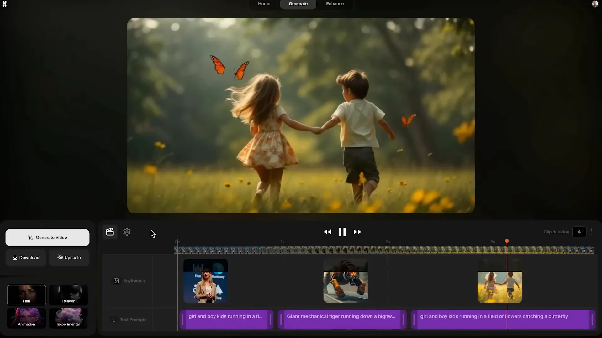
Task: Select the Animation style preset
Action: pos(26,318)
